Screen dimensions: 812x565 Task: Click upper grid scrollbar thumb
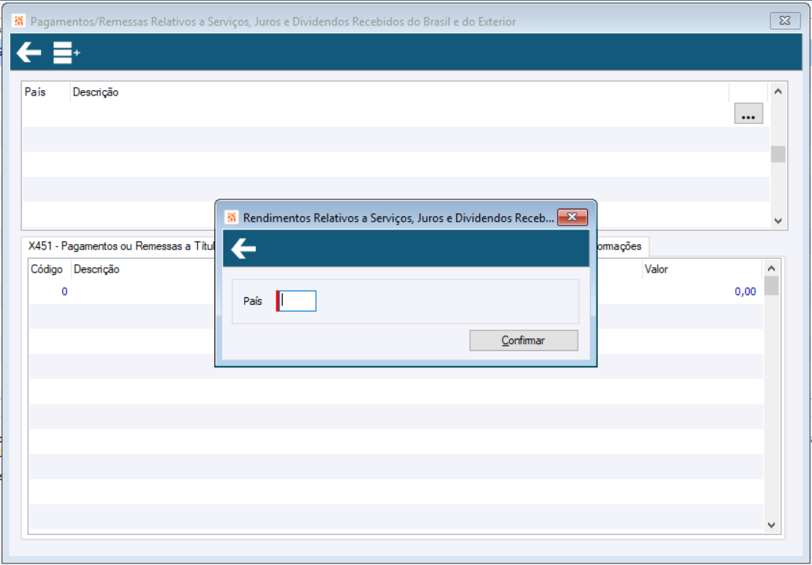(x=778, y=154)
